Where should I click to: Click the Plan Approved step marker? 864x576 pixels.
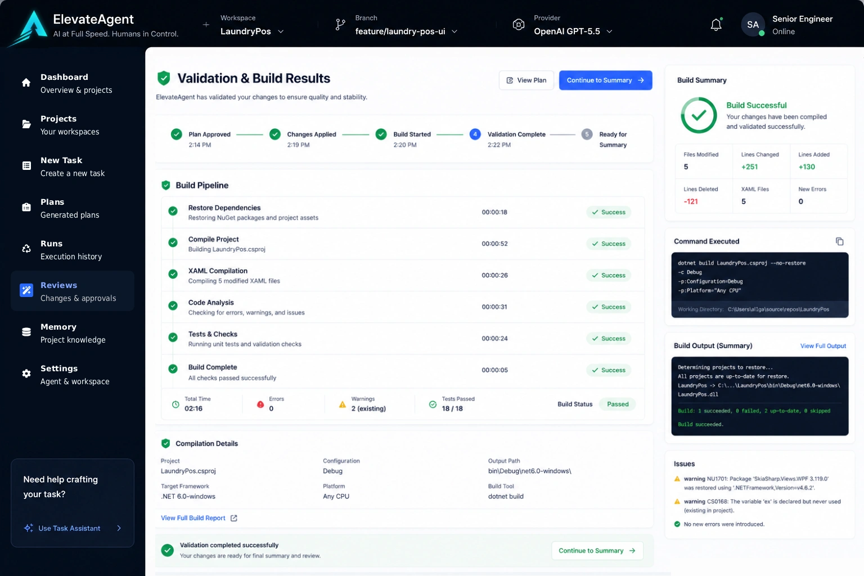coord(177,134)
